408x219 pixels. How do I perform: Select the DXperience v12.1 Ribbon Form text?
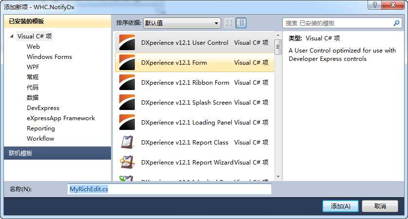[x=185, y=82]
